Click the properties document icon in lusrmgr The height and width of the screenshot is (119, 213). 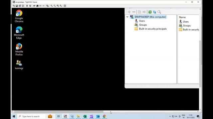click(x=139, y=12)
